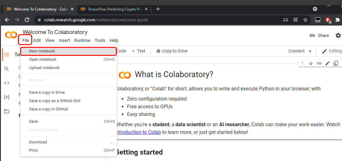Select Save a copy in Drive
This screenshot has height=161, width=342.
pyautogui.click(x=68, y=93)
